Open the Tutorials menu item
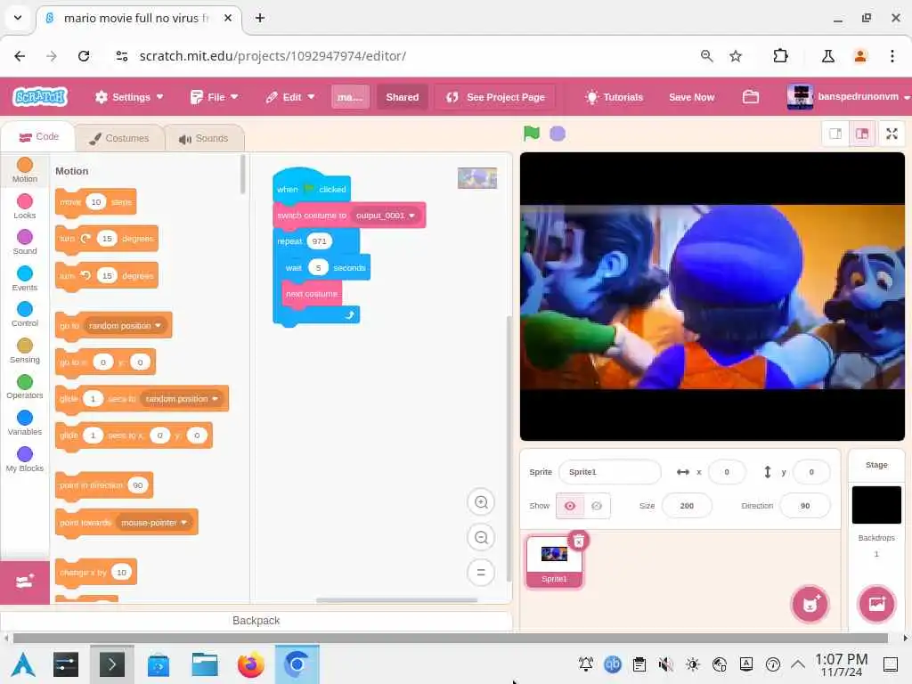The height and width of the screenshot is (684, 912). click(615, 97)
